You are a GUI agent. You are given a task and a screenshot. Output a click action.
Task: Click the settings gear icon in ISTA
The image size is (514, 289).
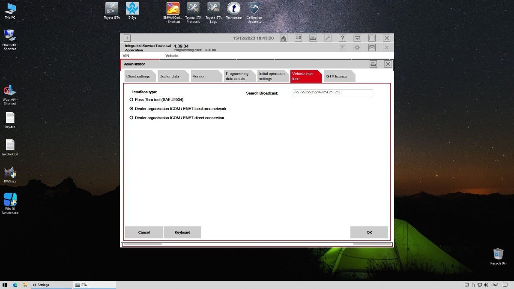pyautogui.click(x=357, y=48)
